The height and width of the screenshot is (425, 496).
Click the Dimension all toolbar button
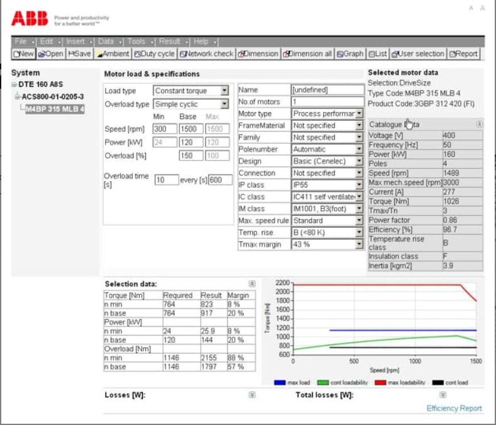(307, 54)
